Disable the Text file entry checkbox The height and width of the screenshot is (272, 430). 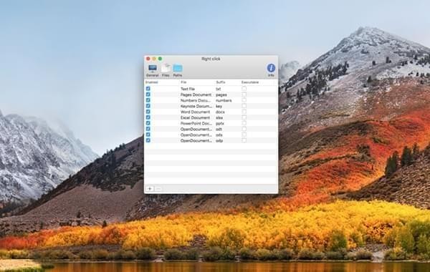coord(148,89)
